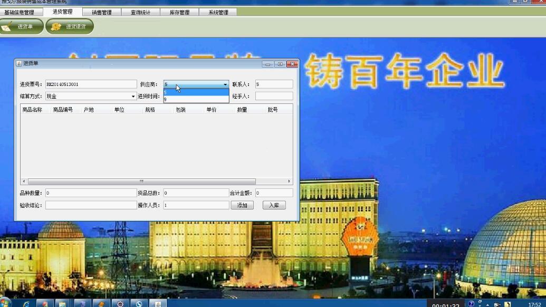Screen dimensions: 546x307
Task: Open the 进货单 toolbar button
Action: point(22,26)
